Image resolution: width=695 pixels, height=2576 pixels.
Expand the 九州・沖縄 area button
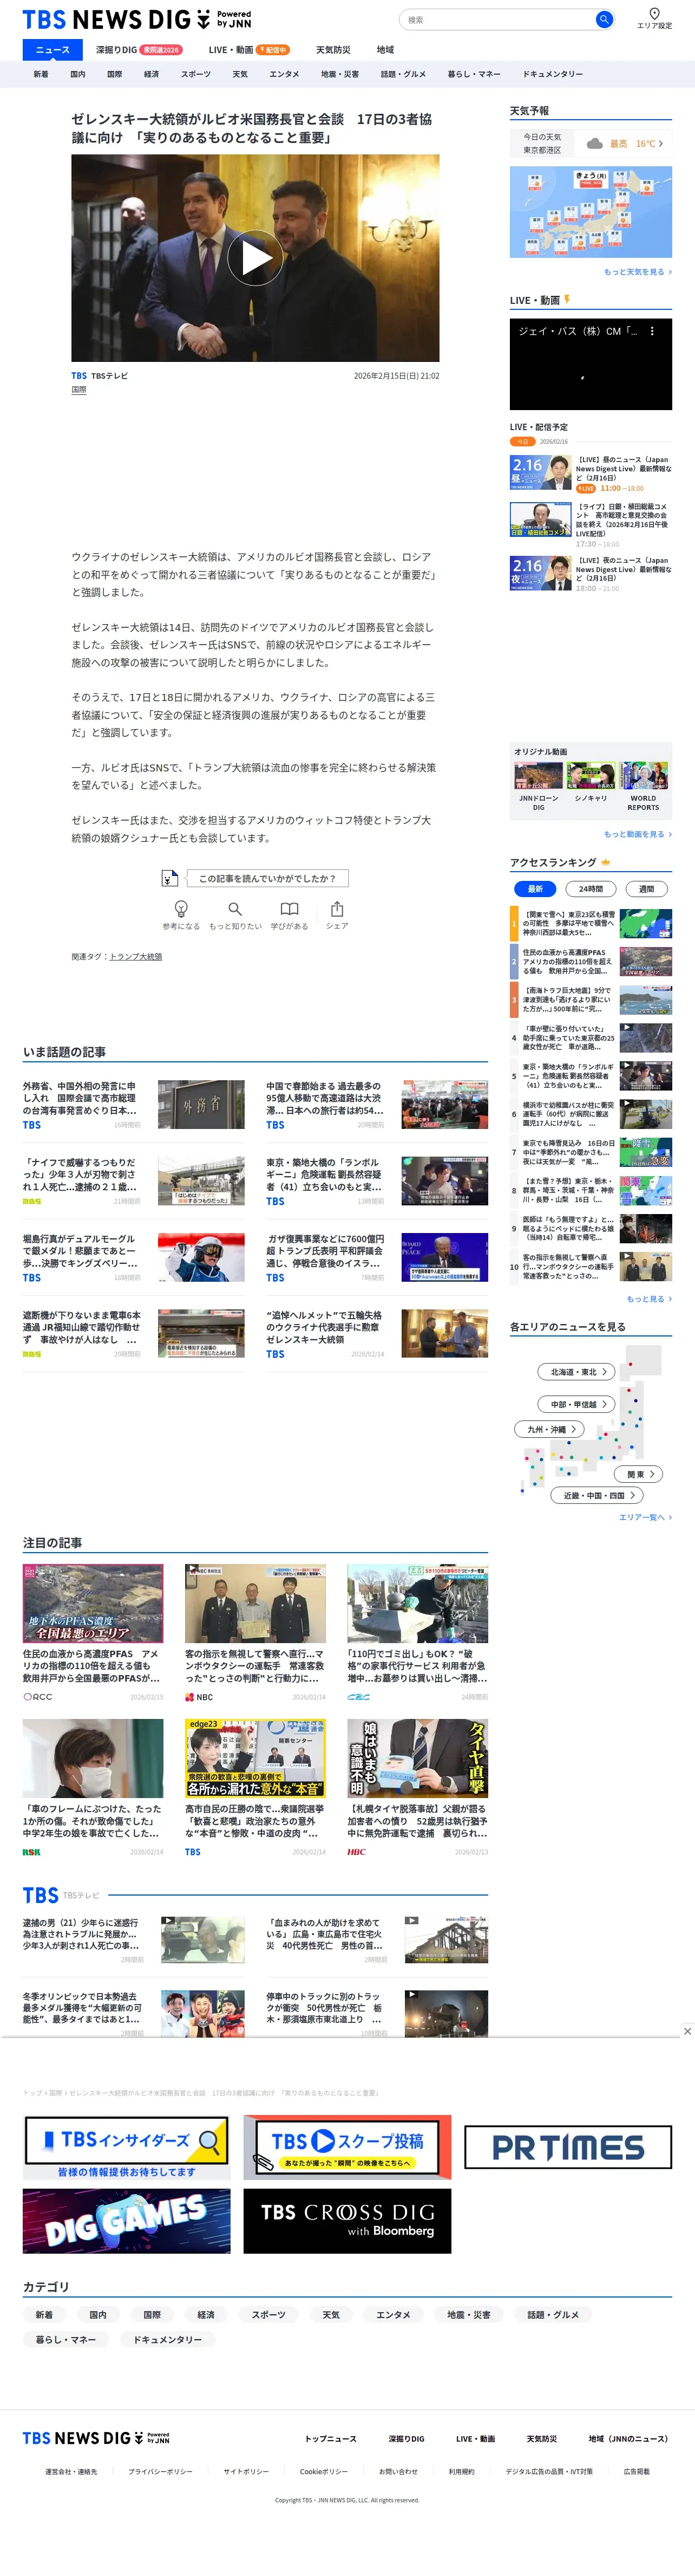tap(549, 1429)
